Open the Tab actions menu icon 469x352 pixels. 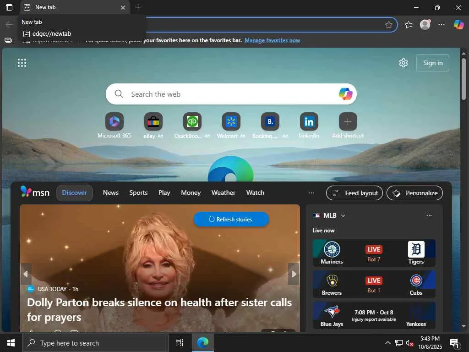pyautogui.click(x=9, y=7)
